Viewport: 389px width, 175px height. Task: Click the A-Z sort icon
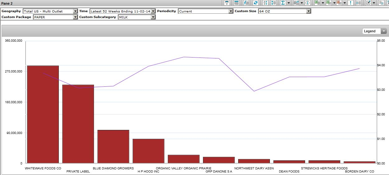[x=265, y=3]
